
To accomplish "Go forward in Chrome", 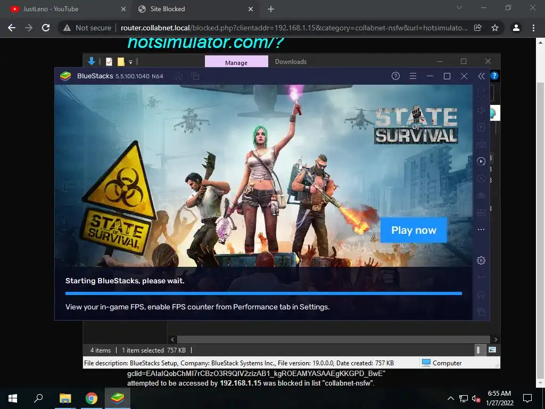I will (x=29, y=28).
